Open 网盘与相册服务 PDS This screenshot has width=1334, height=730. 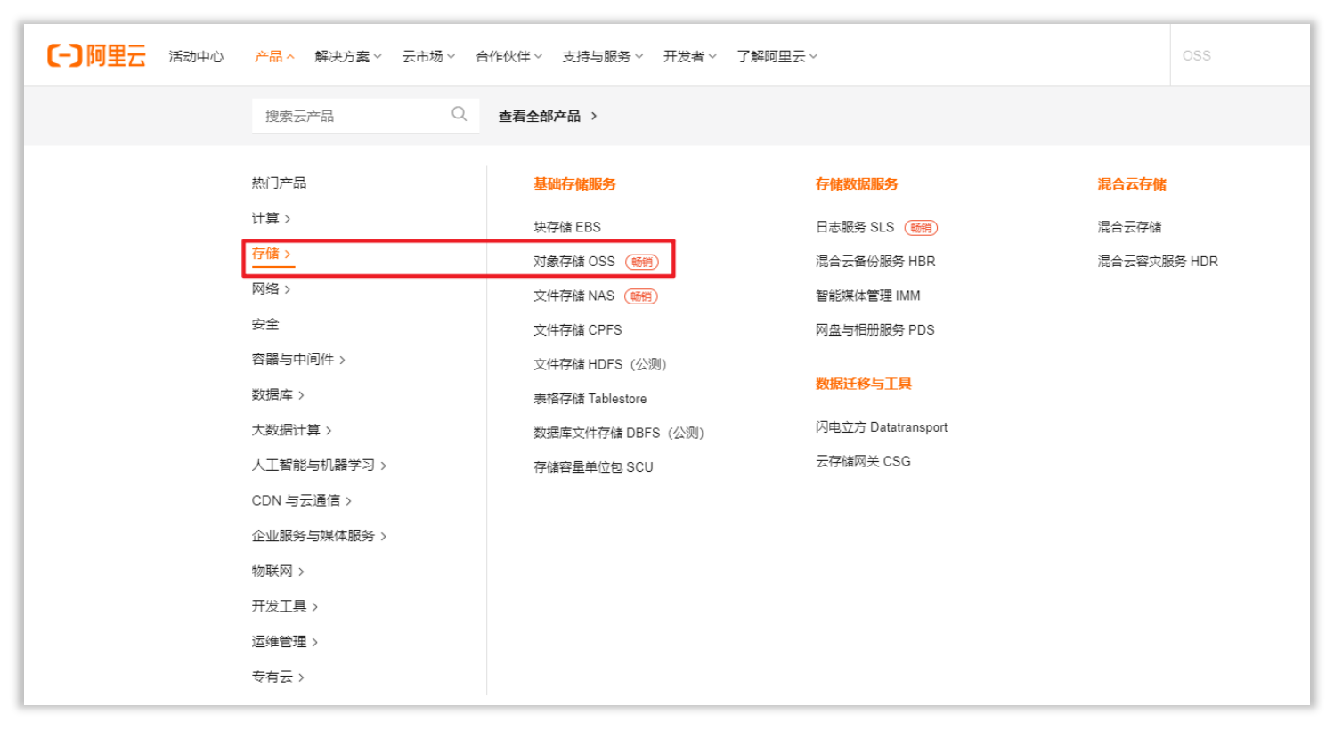coord(875,329)
